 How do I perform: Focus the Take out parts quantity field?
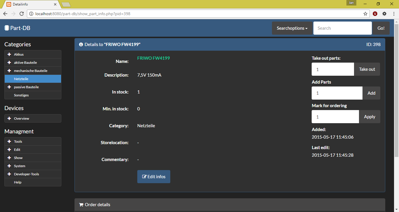(333, 69)
